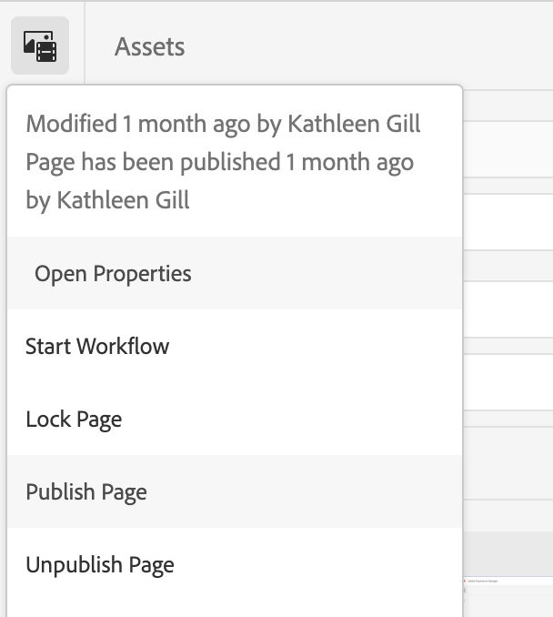Click the 'Modified 1 month ago' status line
The width and height of the screenshot is (553, 617).
coord(223,124)
